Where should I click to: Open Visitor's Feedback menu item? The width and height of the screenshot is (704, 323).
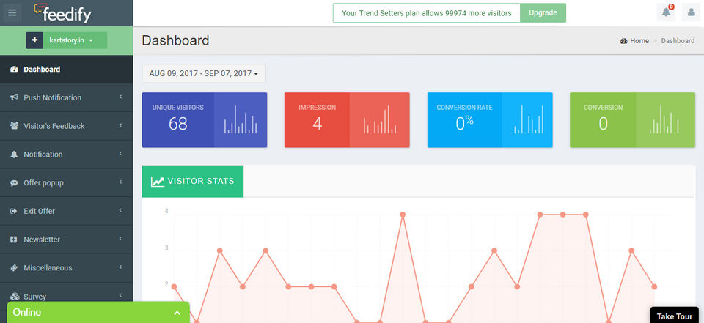(x=67, y=126)
